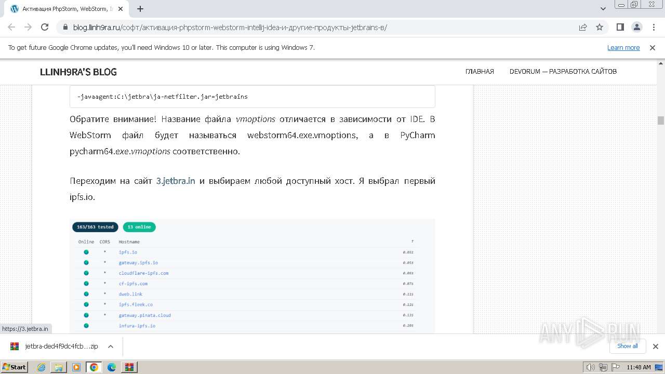
Task: Open the Chrome side panel
Action: click(x=620, y=27)
